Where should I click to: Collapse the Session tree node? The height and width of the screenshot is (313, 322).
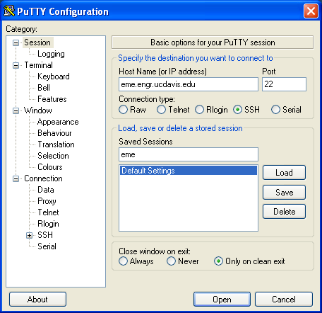[x=16, y=42]
